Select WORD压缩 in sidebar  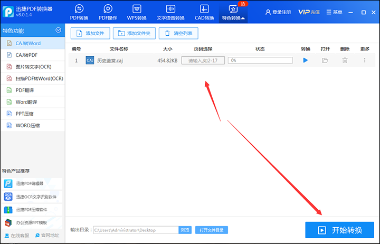33,125
